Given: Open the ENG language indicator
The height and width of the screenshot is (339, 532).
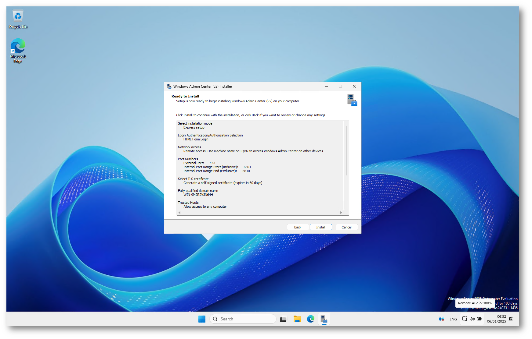Looking at the screenshot, I should point(453,319).
